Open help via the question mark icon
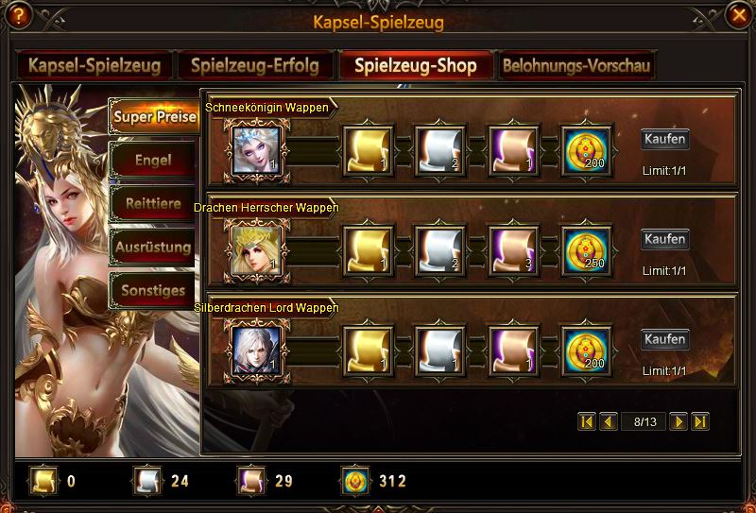Screen dimensions: 756x513 (18, 16)
